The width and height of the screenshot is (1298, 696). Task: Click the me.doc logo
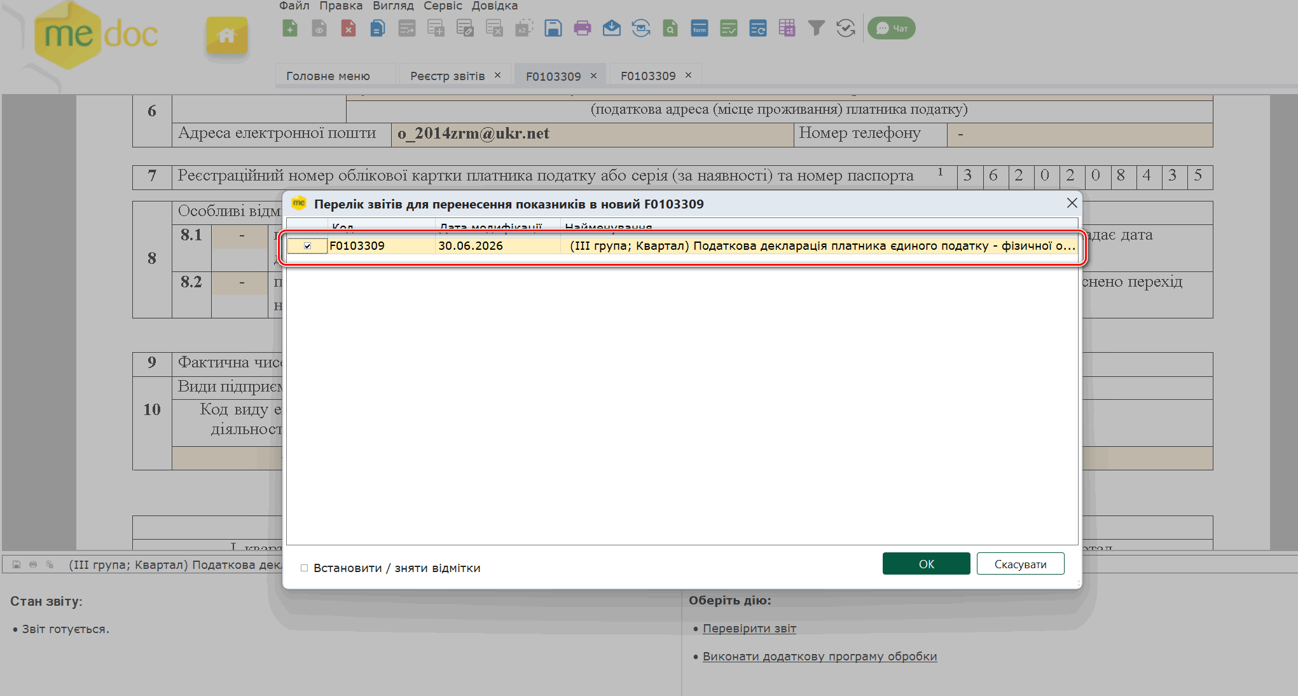point(95,34)
